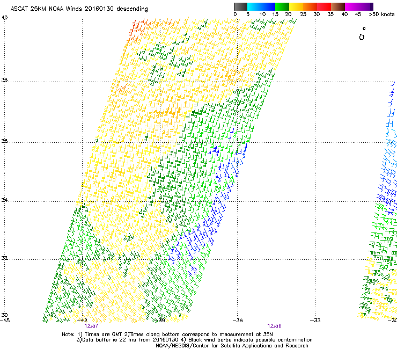Click the longitude axis label '-33'
Image resolution: width=397 pixels, height=349 pixels.
(x=315, y=321)
